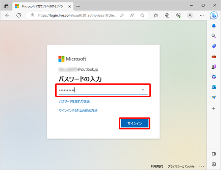Open the プライバシーと Cookie footer link
This screenshot has height=170, width=221.
coord(181,166)
